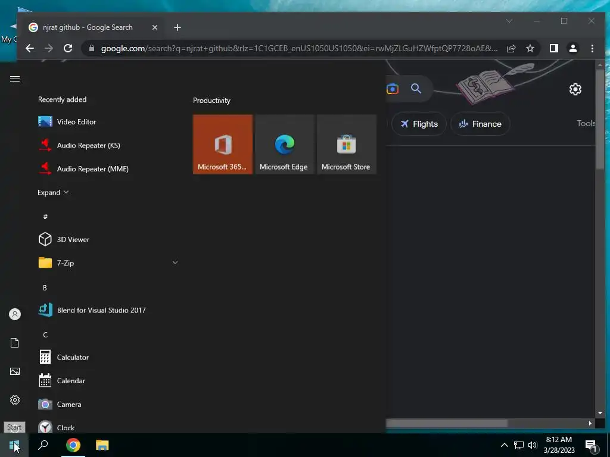Open Settings gear in Start sidebar

15,400
